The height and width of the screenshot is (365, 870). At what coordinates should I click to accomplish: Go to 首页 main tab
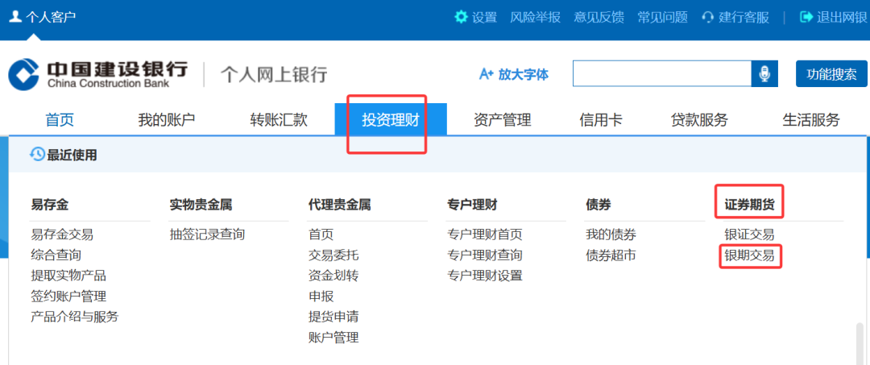[60, 119]
